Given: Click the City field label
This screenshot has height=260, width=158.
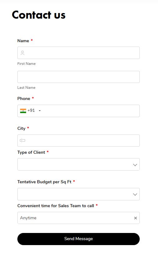Looking at the screenshot, I should click(21, 129).
